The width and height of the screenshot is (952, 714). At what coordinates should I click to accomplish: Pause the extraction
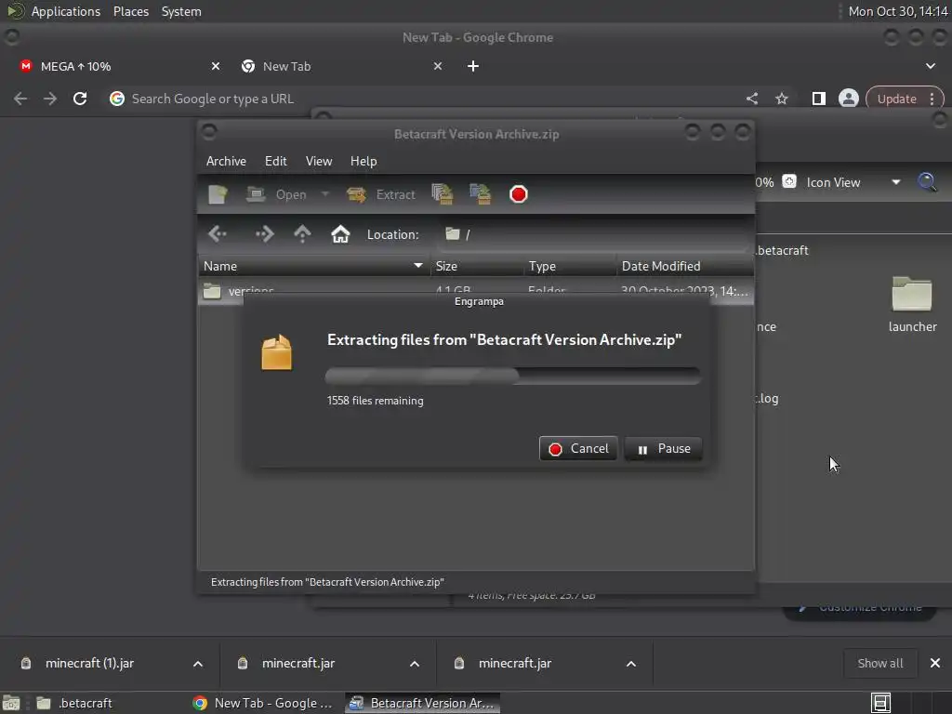[x=663, y=449]
